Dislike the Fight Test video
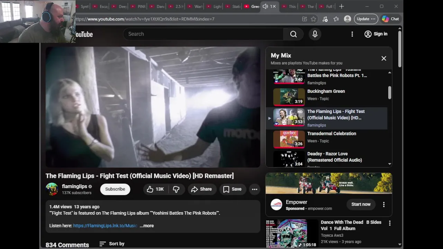Viewport: 443px width, 249px height. [176, 189]
